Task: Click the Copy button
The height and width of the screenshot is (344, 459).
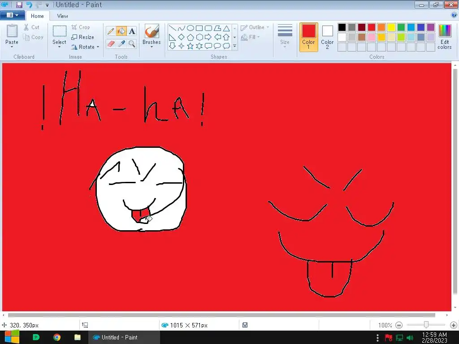Action: click(33, 37)
